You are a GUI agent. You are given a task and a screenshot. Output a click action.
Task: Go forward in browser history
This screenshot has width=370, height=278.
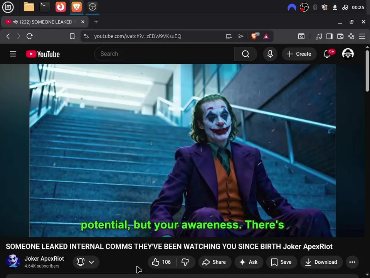click(18, 36)
